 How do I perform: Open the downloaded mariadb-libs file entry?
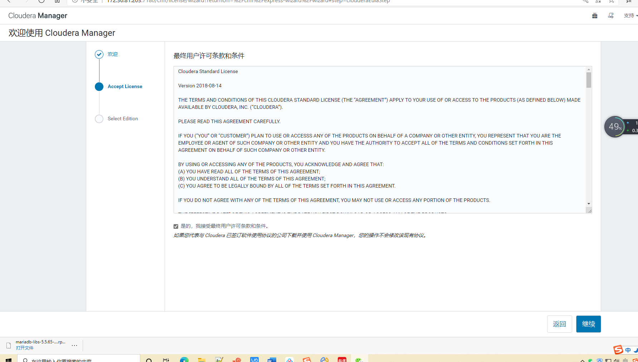[40, 342]
